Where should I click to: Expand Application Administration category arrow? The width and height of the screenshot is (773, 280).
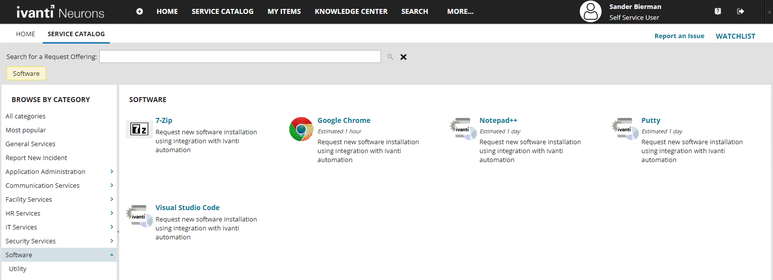pos(112,171)
